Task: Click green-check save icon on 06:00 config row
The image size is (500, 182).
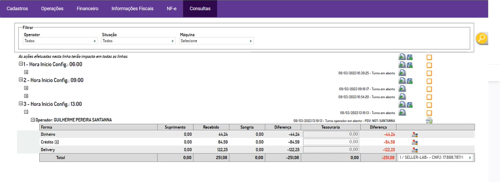Action: [409, 65]
